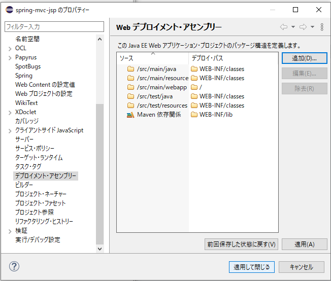Viewport: 331px width, 281px height.
Task: Open Web Content の設定値 page
Action: (x=45, y=85)
